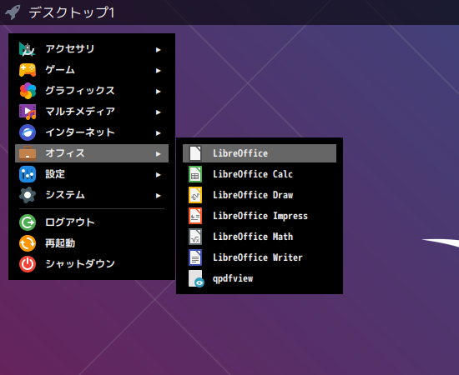
Task: Expand the インターネット submenu arrow
Action: point(158,133)
